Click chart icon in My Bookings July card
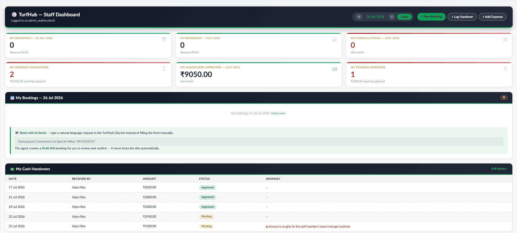517x233 pixels. point(335,39)
